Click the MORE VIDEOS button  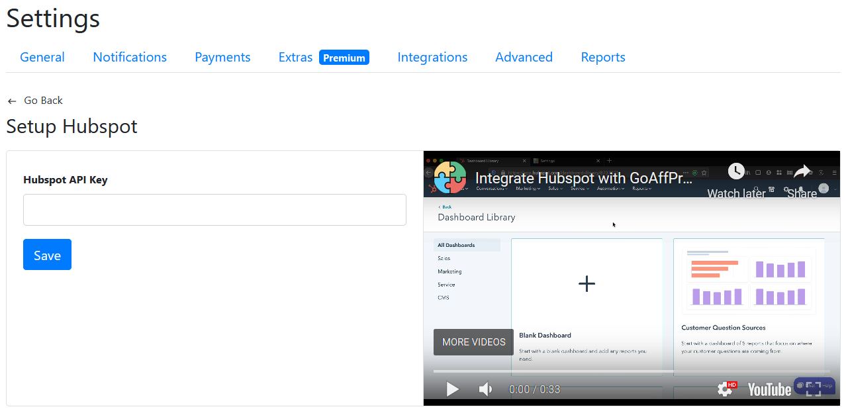pyautogui.click(x=473, y=342)
